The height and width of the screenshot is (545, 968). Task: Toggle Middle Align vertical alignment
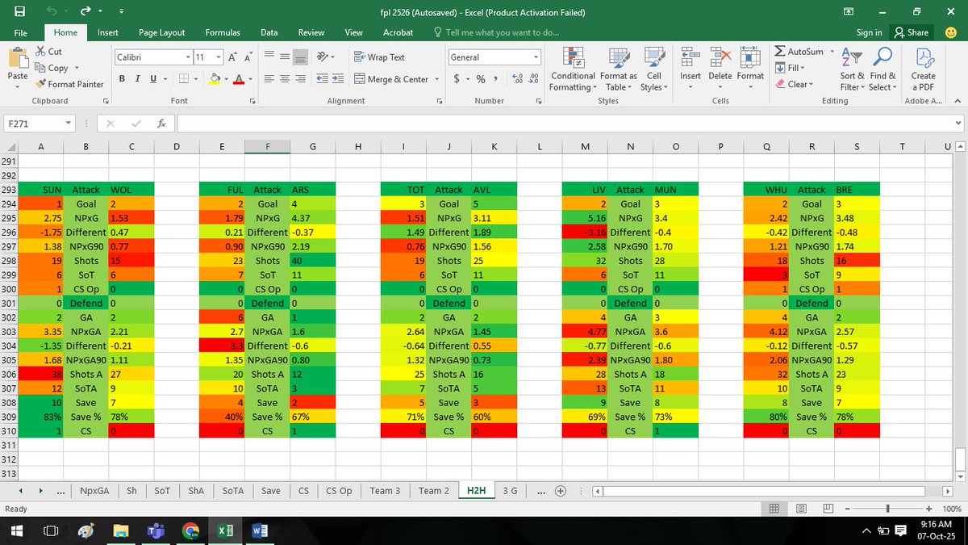point(286,57)
